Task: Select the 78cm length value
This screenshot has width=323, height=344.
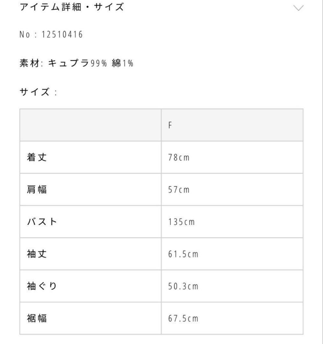Action: (179, 158)
